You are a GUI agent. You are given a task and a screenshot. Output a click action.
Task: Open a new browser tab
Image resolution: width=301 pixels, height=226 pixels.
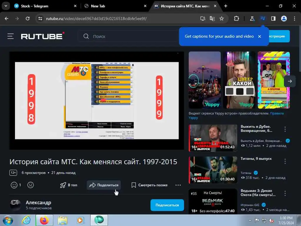tap(226, 6)
